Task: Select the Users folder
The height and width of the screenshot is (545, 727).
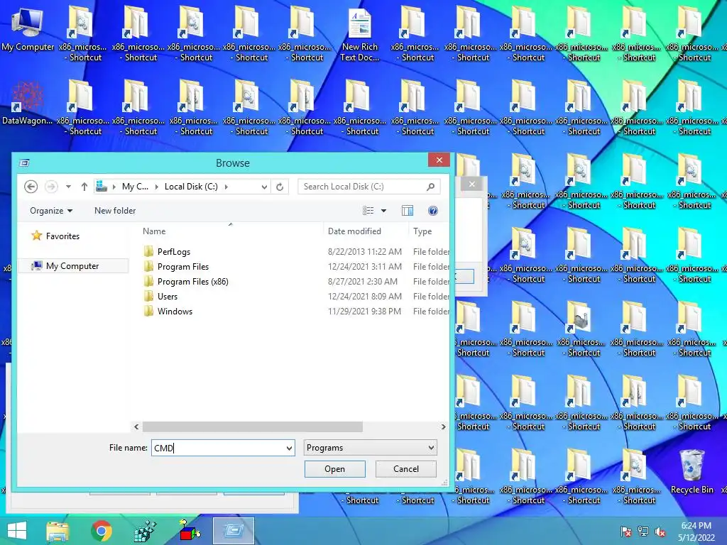Action: (x=168, y=296)
